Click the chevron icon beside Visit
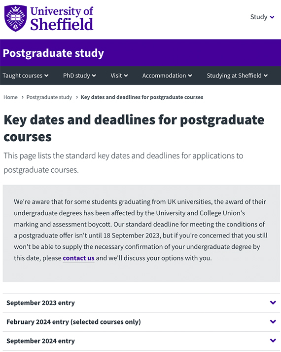 126,76
